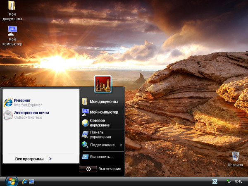The height and width of the screenshot is (186, 248).
Task: Open the RU language indicator in the taskbar
Action: [215, 181]
